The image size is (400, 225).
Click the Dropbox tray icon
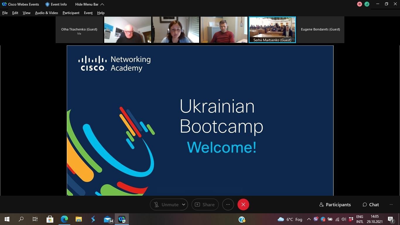coord(351,219)
